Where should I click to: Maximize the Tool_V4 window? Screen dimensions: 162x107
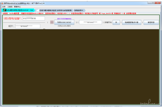(x=153, y=3)
